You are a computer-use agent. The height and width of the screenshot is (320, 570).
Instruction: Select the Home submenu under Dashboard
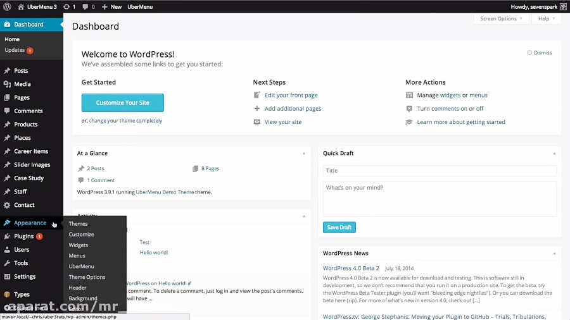[x=12, y=39]
